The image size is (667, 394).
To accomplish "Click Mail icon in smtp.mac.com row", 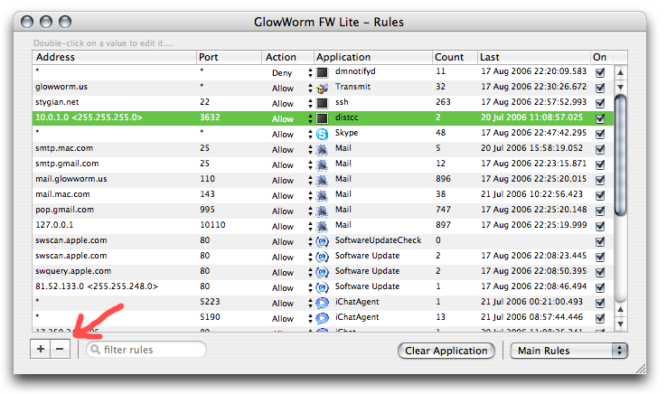I will coord(323,149).
